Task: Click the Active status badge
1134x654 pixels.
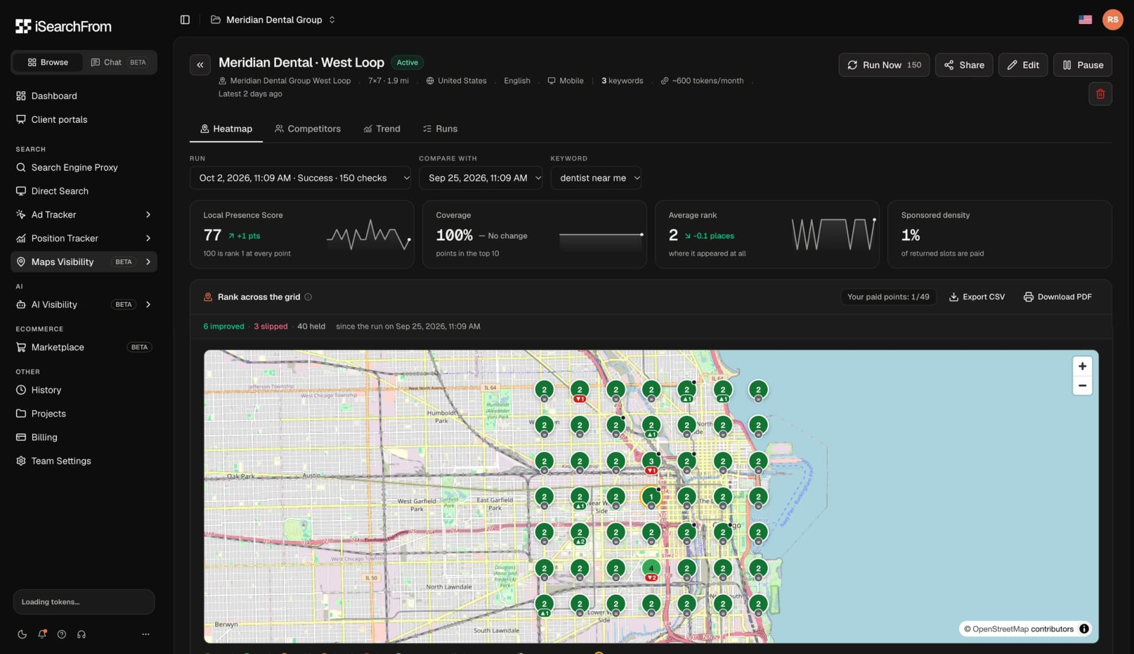Action: [x=407, y=62]
